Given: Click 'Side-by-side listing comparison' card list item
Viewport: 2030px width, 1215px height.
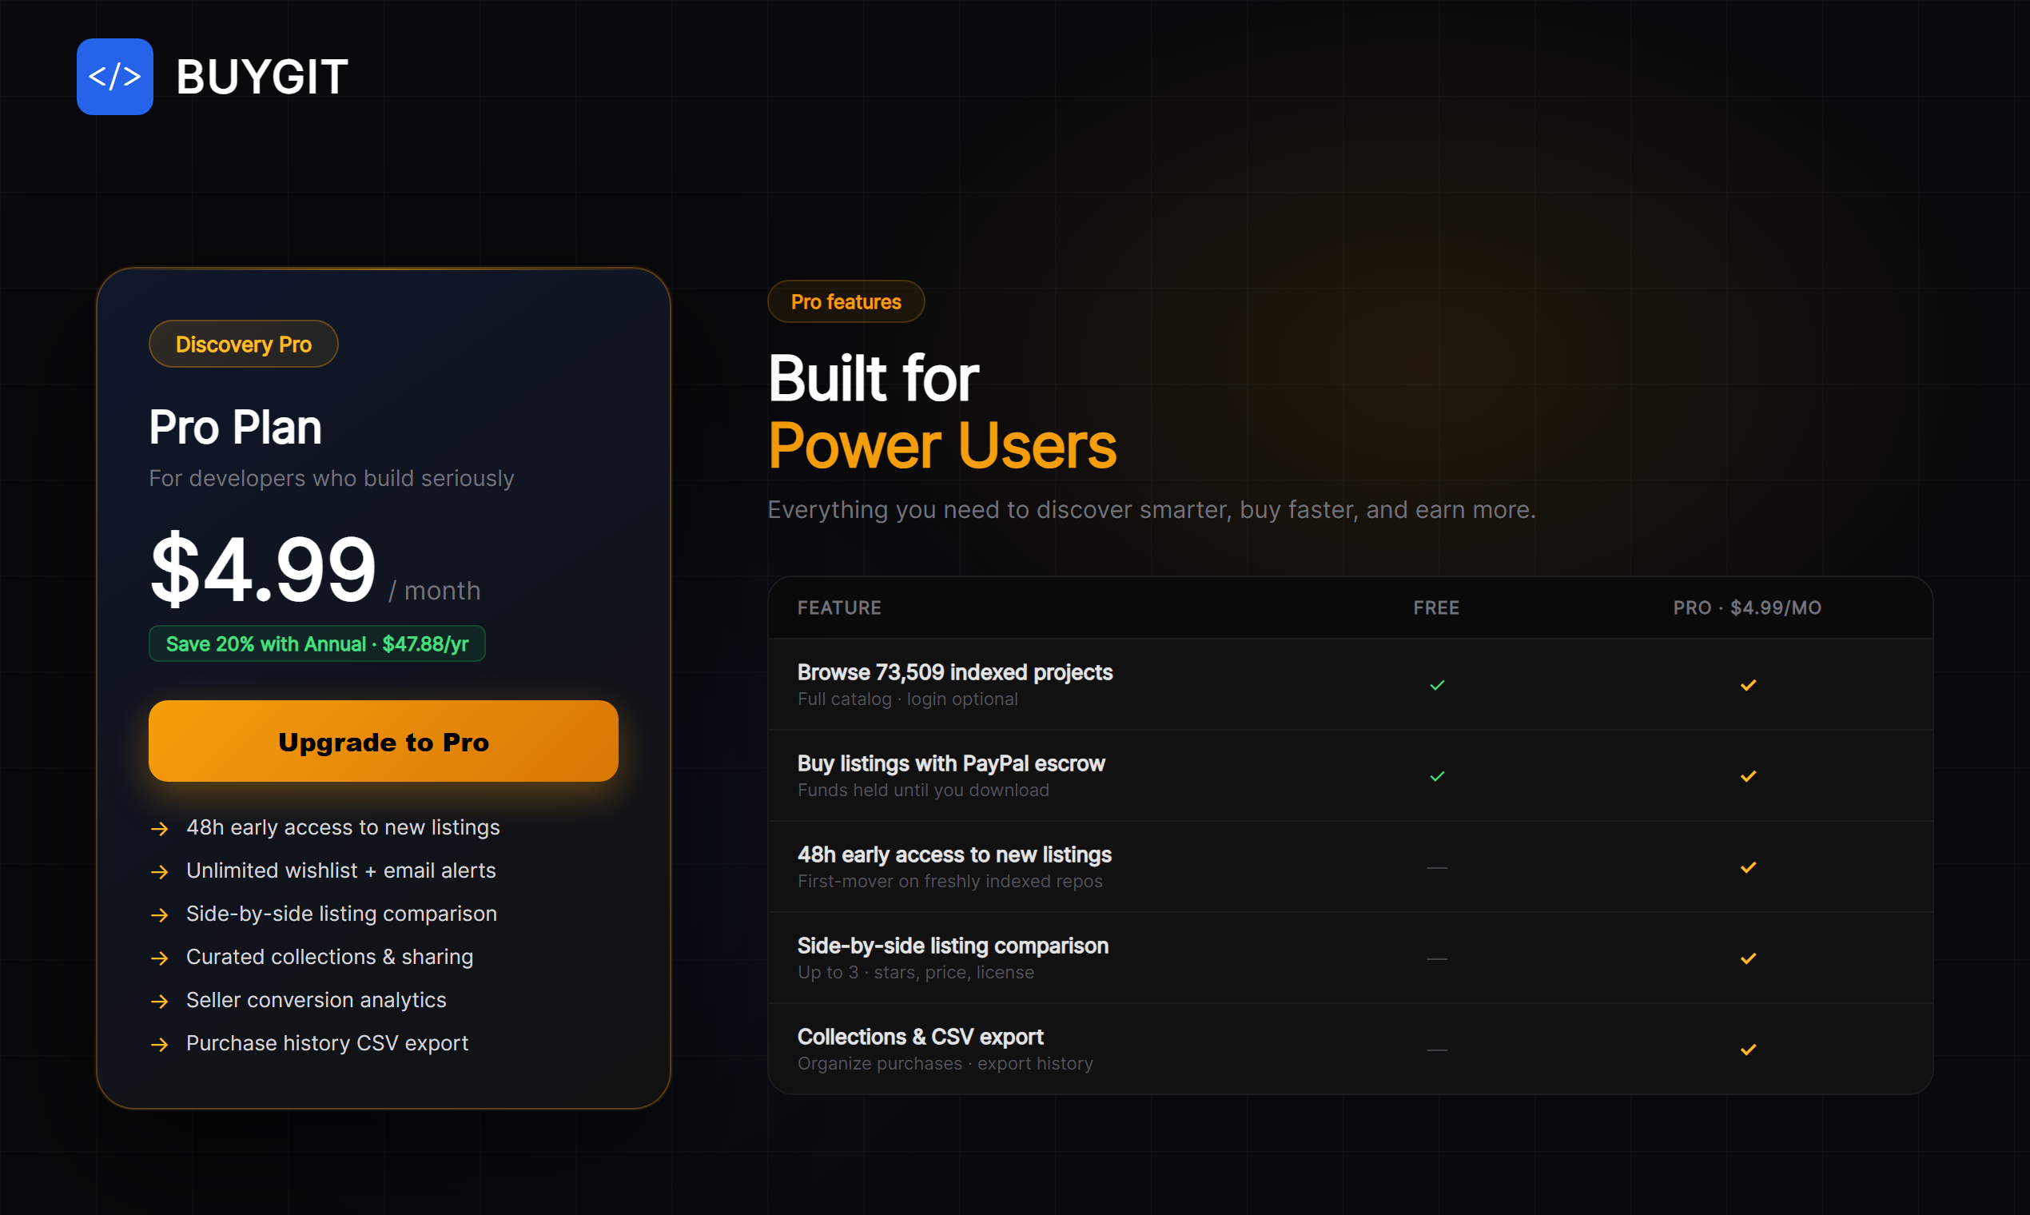Looking at the screenshot, I should click(x=341, y=914).
